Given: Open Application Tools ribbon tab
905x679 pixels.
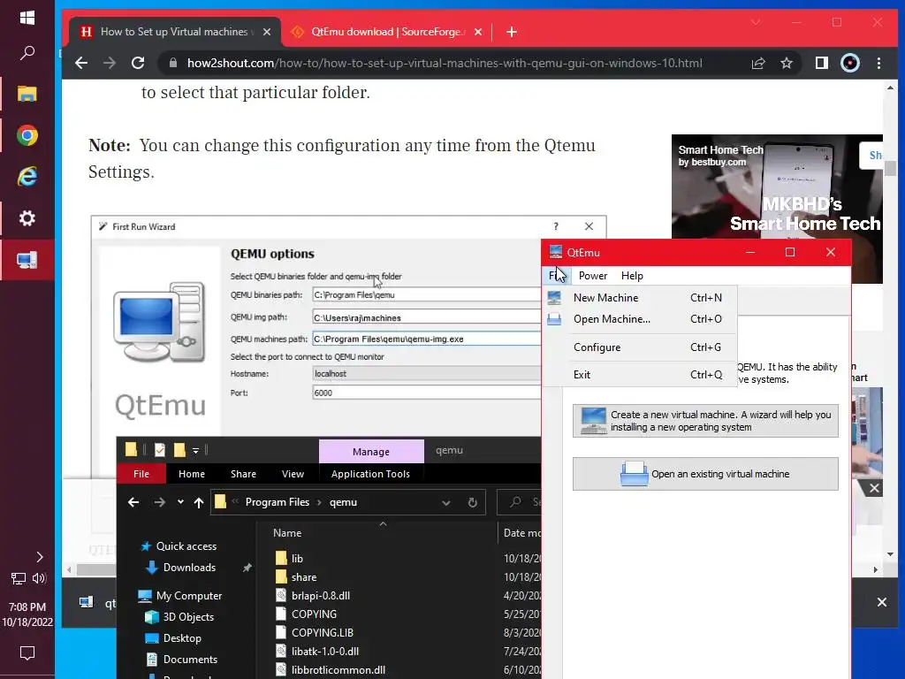Looking at the screenshot, I should point(370,474).
